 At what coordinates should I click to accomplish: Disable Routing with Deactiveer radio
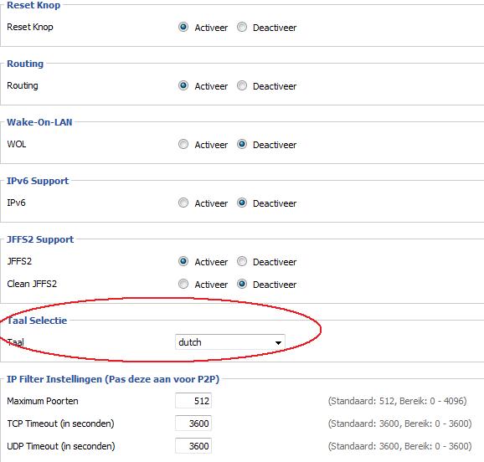pyautogui.click(x=242, y=85)
